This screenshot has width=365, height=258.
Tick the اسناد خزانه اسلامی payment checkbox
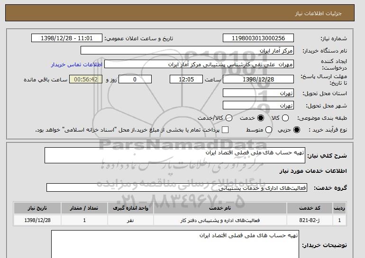tap(225, 130)
